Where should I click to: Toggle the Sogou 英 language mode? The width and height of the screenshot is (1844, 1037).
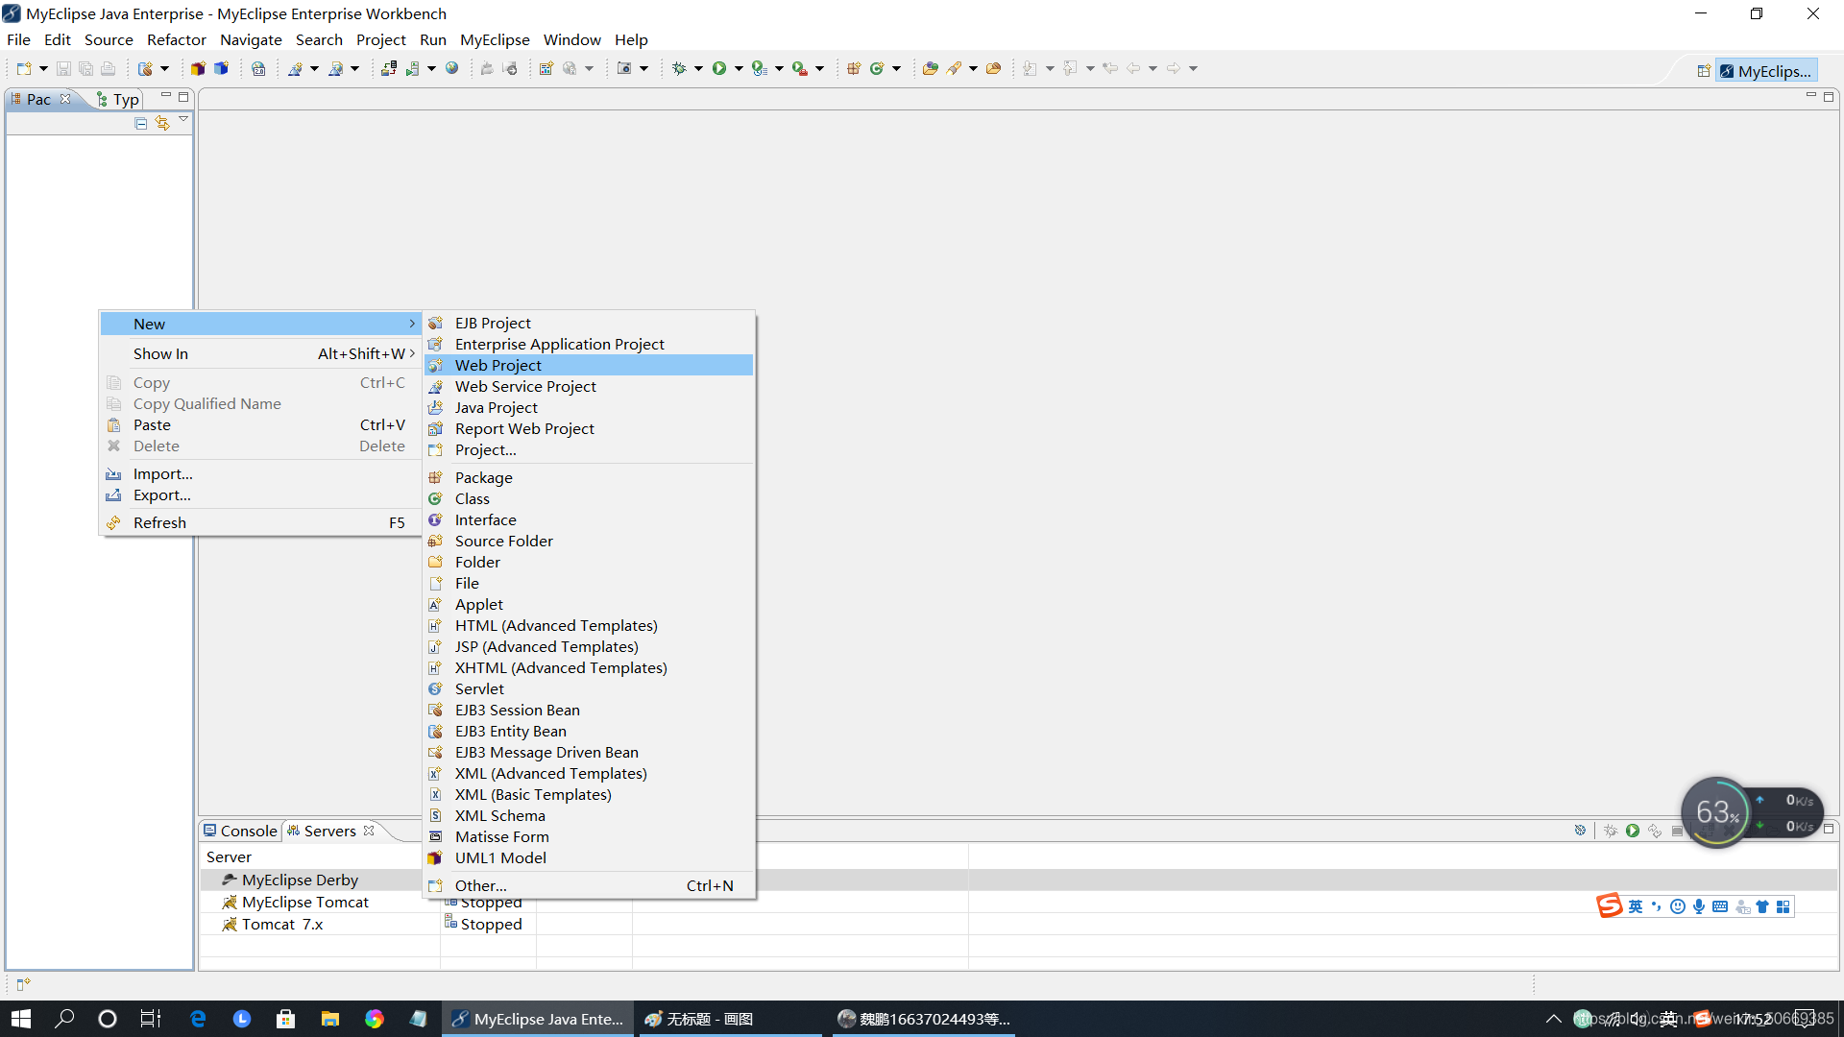(x=1636, y=906)
